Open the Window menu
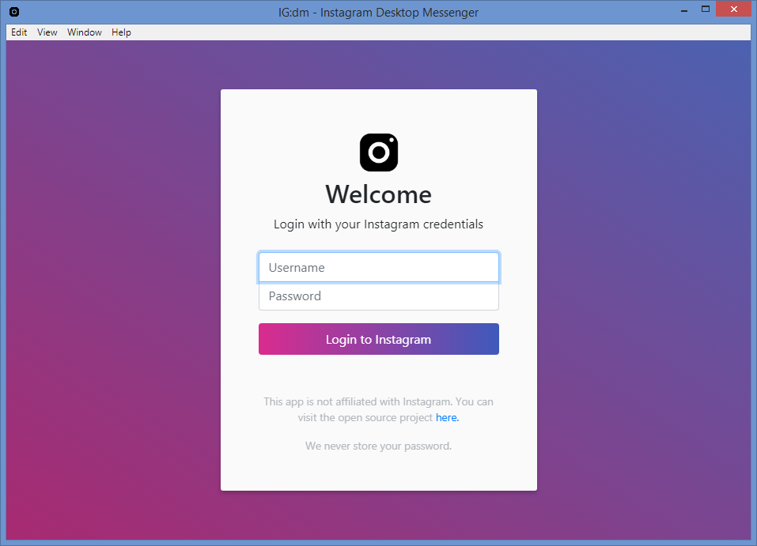 (x=85, y=32)
